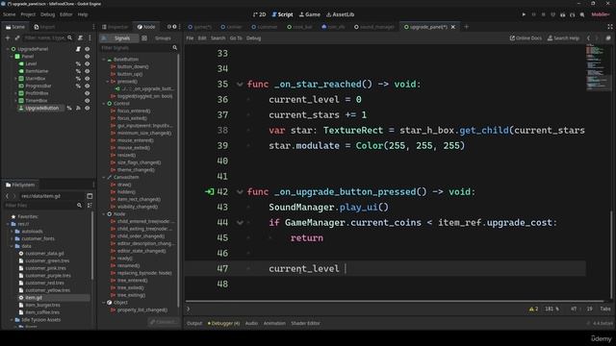
Task: Click the search icon in Filter Files
Action: click(x=79, y=205)
